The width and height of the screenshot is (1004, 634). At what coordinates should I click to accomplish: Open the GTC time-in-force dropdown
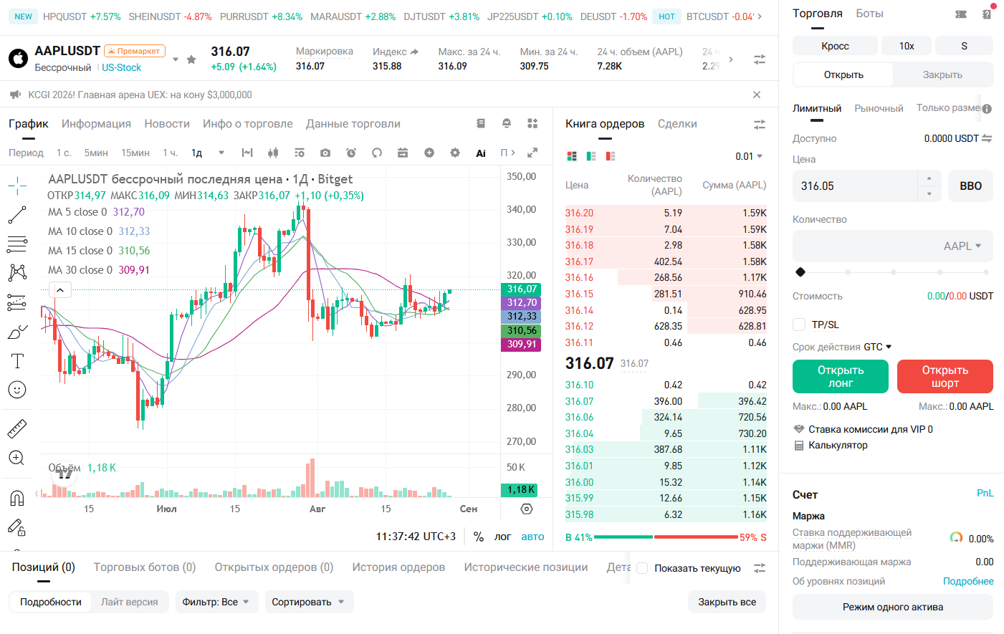(878, 347)
